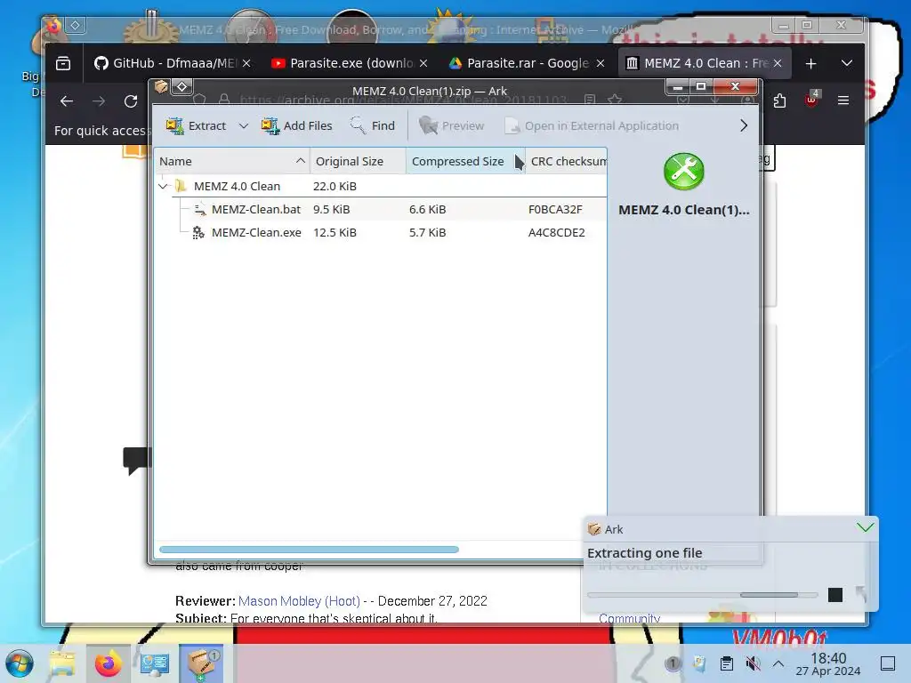911x683 pixels.
Task: Click the Ark title bar app icon
Action: point(161,86)
